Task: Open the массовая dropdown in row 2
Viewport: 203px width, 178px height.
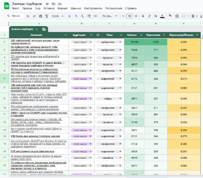Action: (81, 42)
